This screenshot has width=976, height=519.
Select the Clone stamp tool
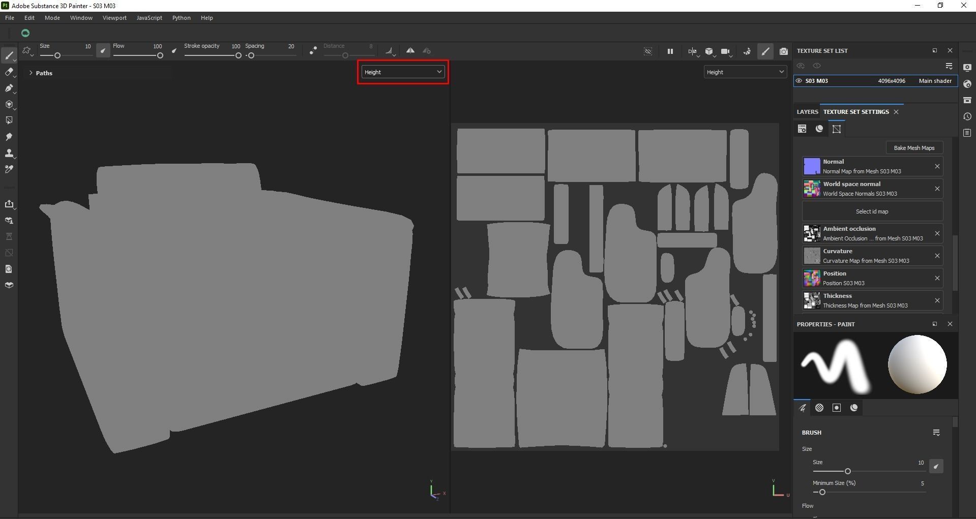coord(9,153)
